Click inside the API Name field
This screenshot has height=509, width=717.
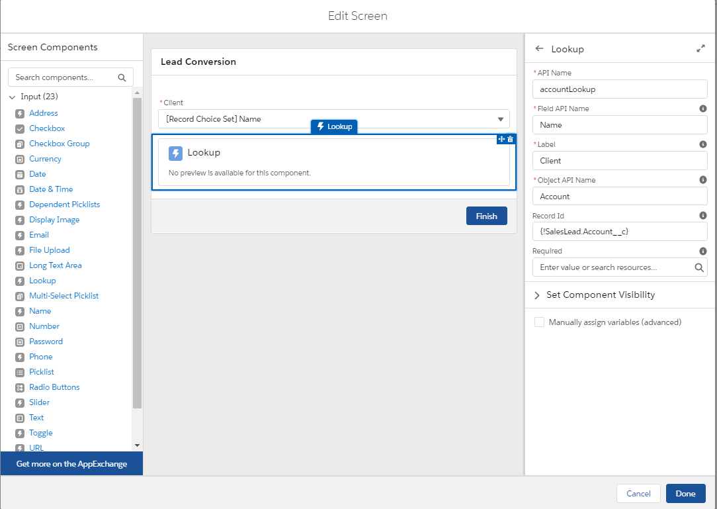tap(619, 89)
